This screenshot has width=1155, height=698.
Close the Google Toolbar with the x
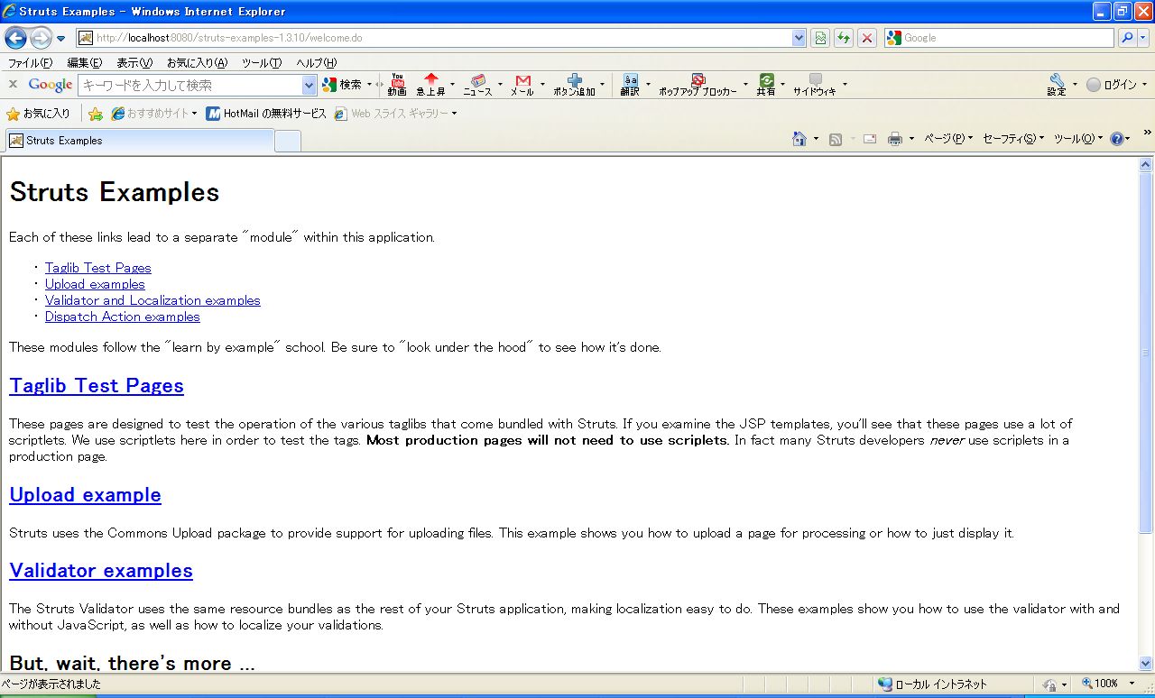[14, 84]
